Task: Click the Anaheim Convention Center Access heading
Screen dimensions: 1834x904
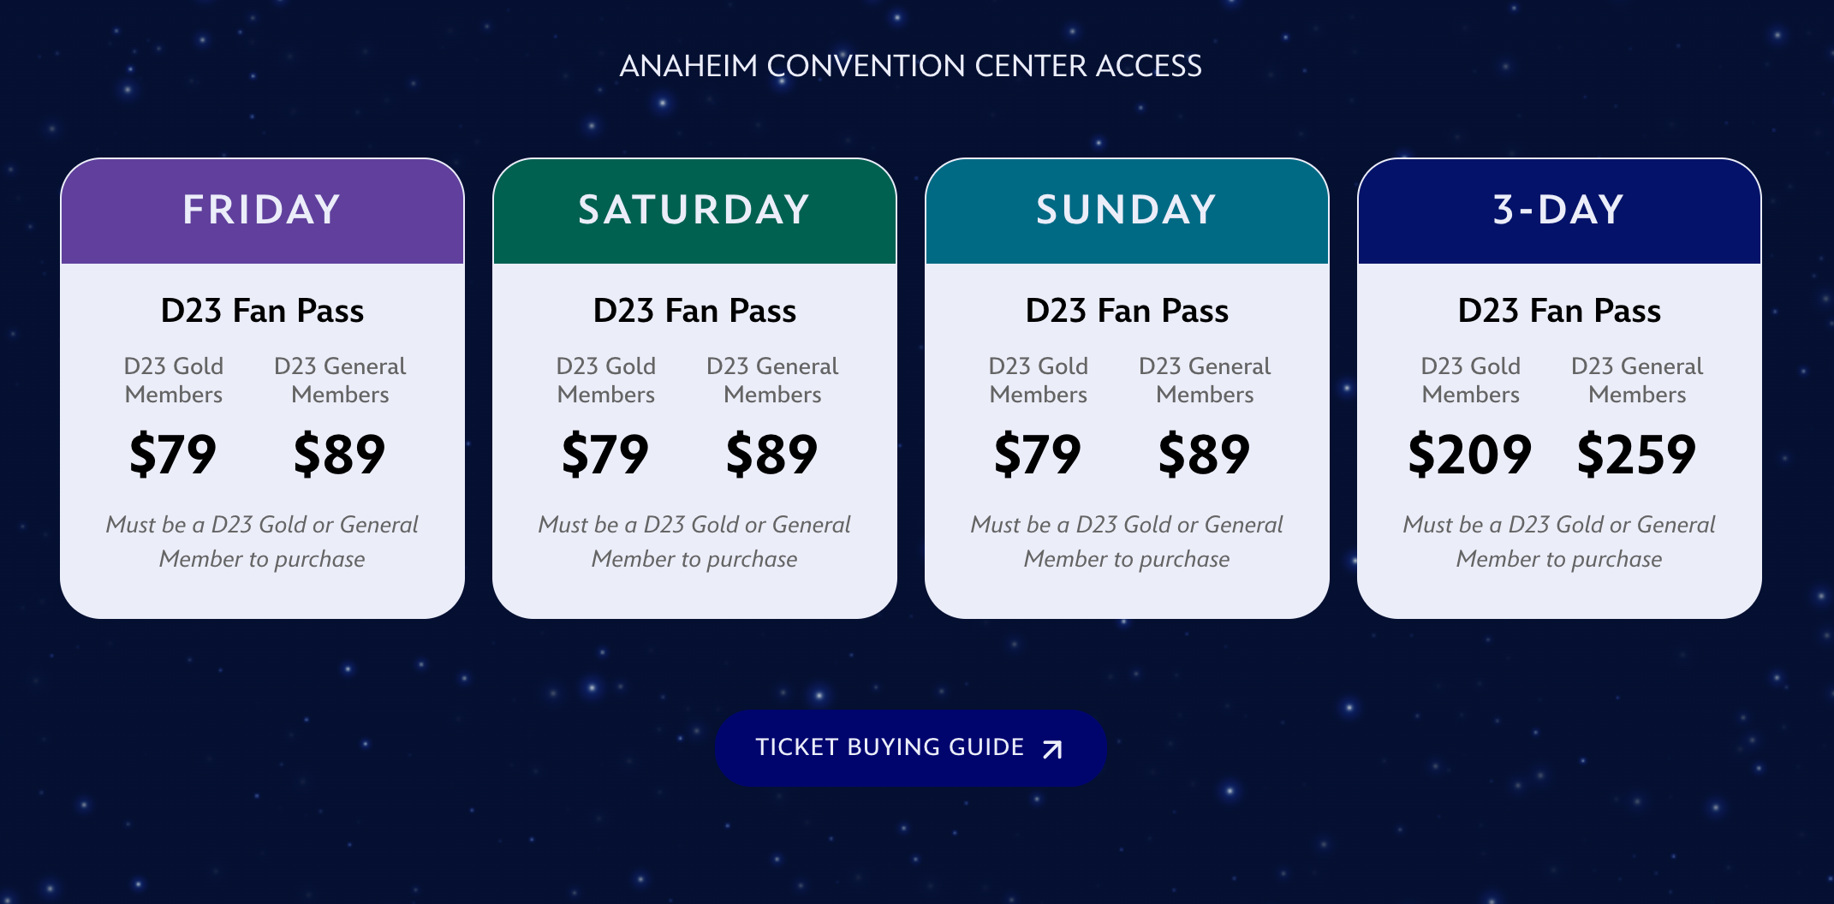Action: (x=911, y=66)
